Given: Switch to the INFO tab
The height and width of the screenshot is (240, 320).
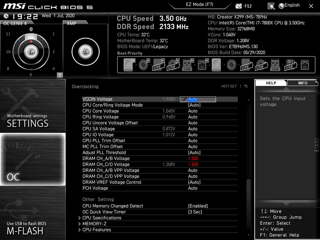Looking at the screenshot, I should tap(302, 83).
